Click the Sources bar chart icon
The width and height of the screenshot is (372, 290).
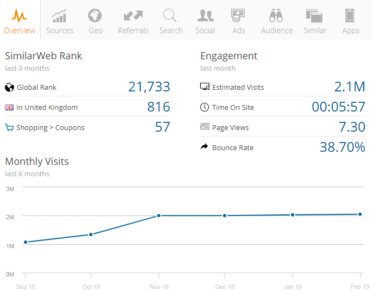(59, 16)
